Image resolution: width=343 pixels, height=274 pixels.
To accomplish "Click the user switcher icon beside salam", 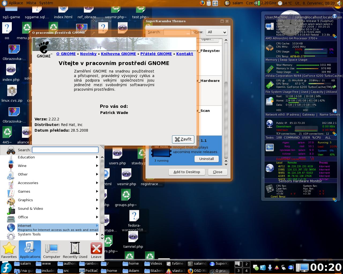I will coord(227,3).
